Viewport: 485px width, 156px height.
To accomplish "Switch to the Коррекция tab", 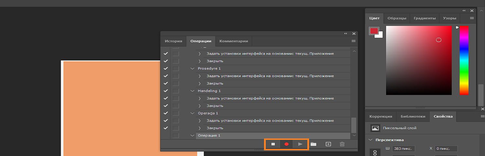I will pyautogui.click(x=381, y=117).
